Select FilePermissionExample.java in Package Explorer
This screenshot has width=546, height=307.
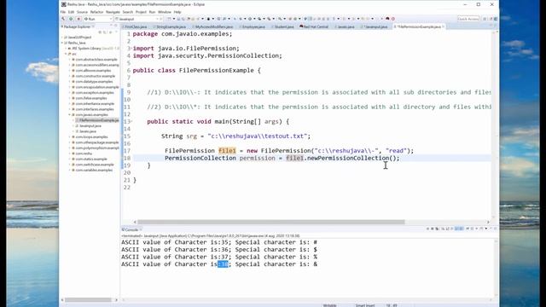pyautogui.click(x=98, y=120)
